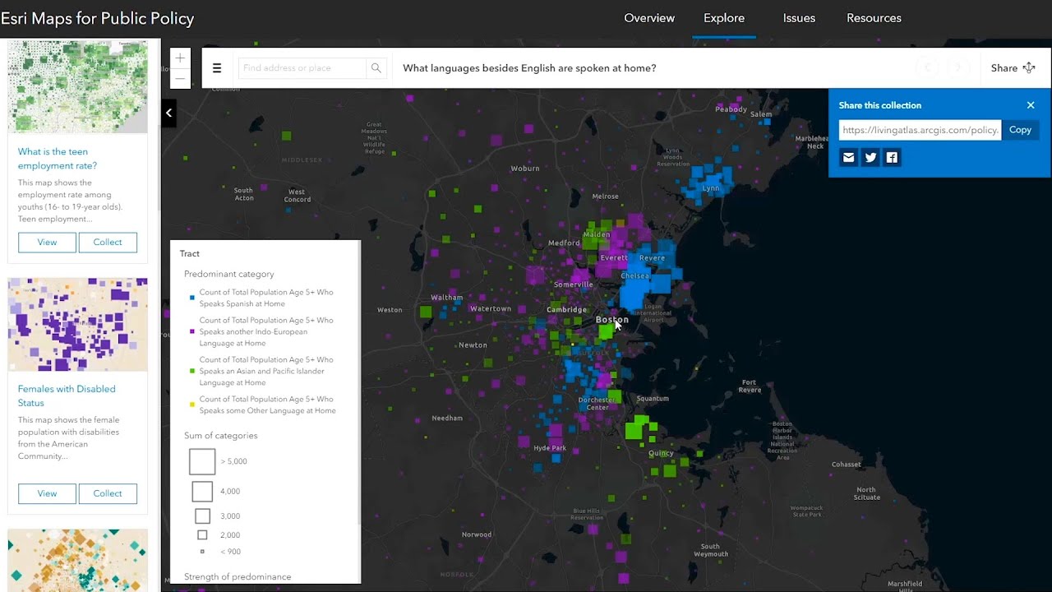This screenshot has width=1052, height=592.
Task: Click the Chelsea label on the map
Action: (634, 276)
